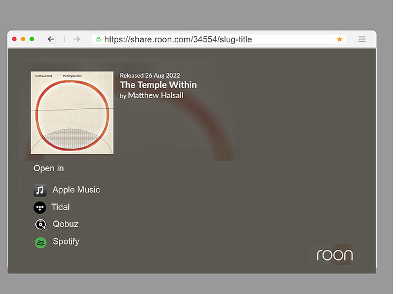Maximize window with the green button
This screenshot has width=402, height=294.
pyautogui.click(x=32, y=39)
